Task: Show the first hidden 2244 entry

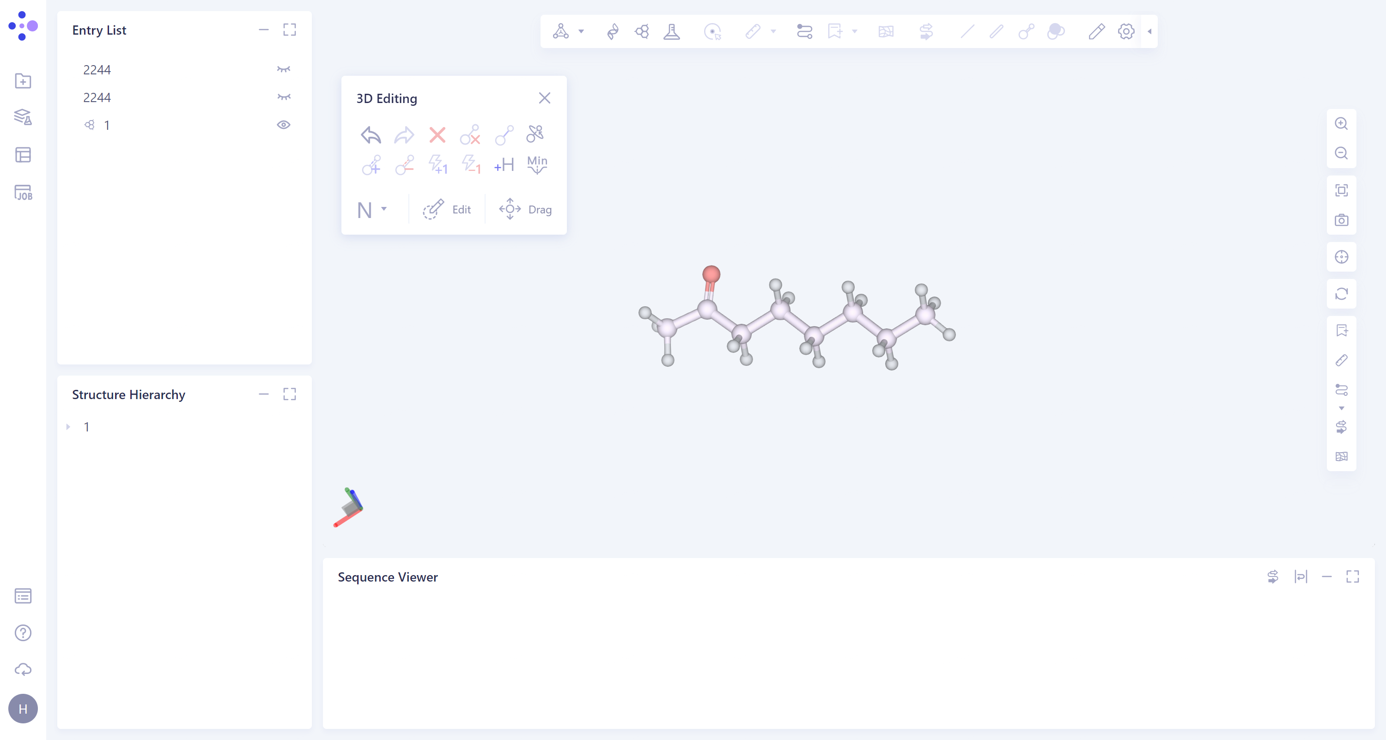Action: (284, 69)
